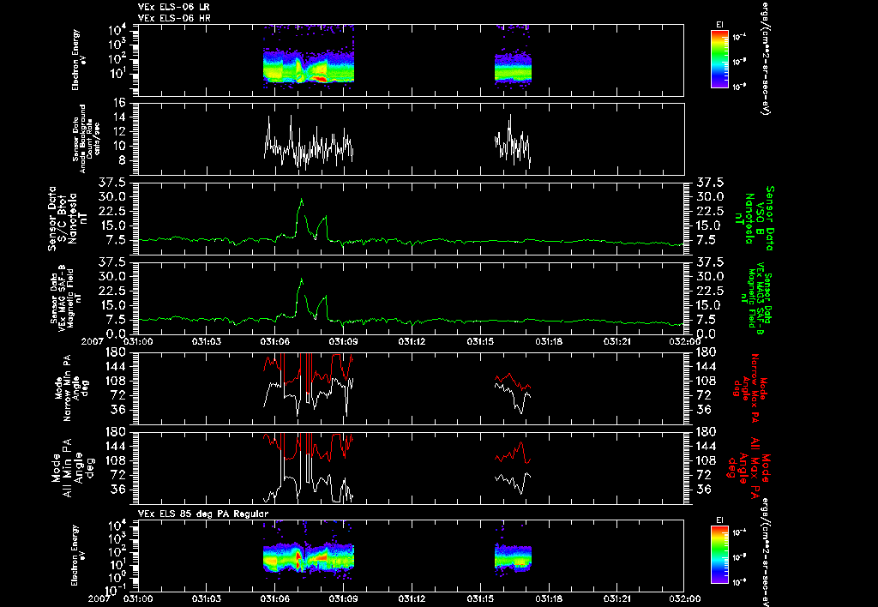The height and width of the screenshot is (607, 878).
Task: Select the bottom spectrogram color bar
Action: click(x=719, y=555)
